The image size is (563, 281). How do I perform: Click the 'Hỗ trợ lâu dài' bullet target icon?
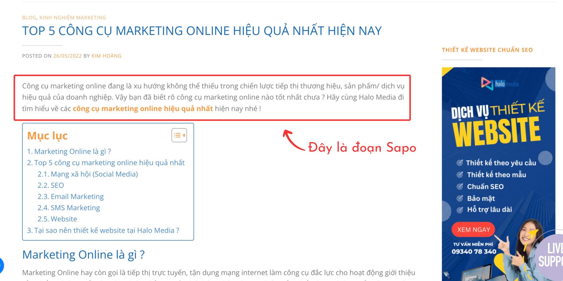[460, 210]
